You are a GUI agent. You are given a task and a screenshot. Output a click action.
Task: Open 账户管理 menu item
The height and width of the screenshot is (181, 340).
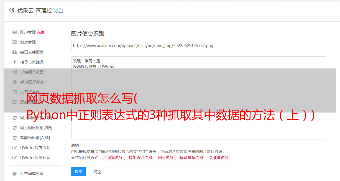[x=28, y=32]
